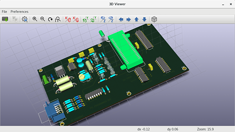
Task: Click the reload board icon
Action: 5,19
